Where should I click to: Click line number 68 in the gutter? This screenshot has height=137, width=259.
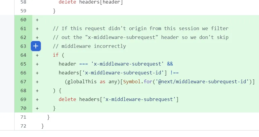23,91
